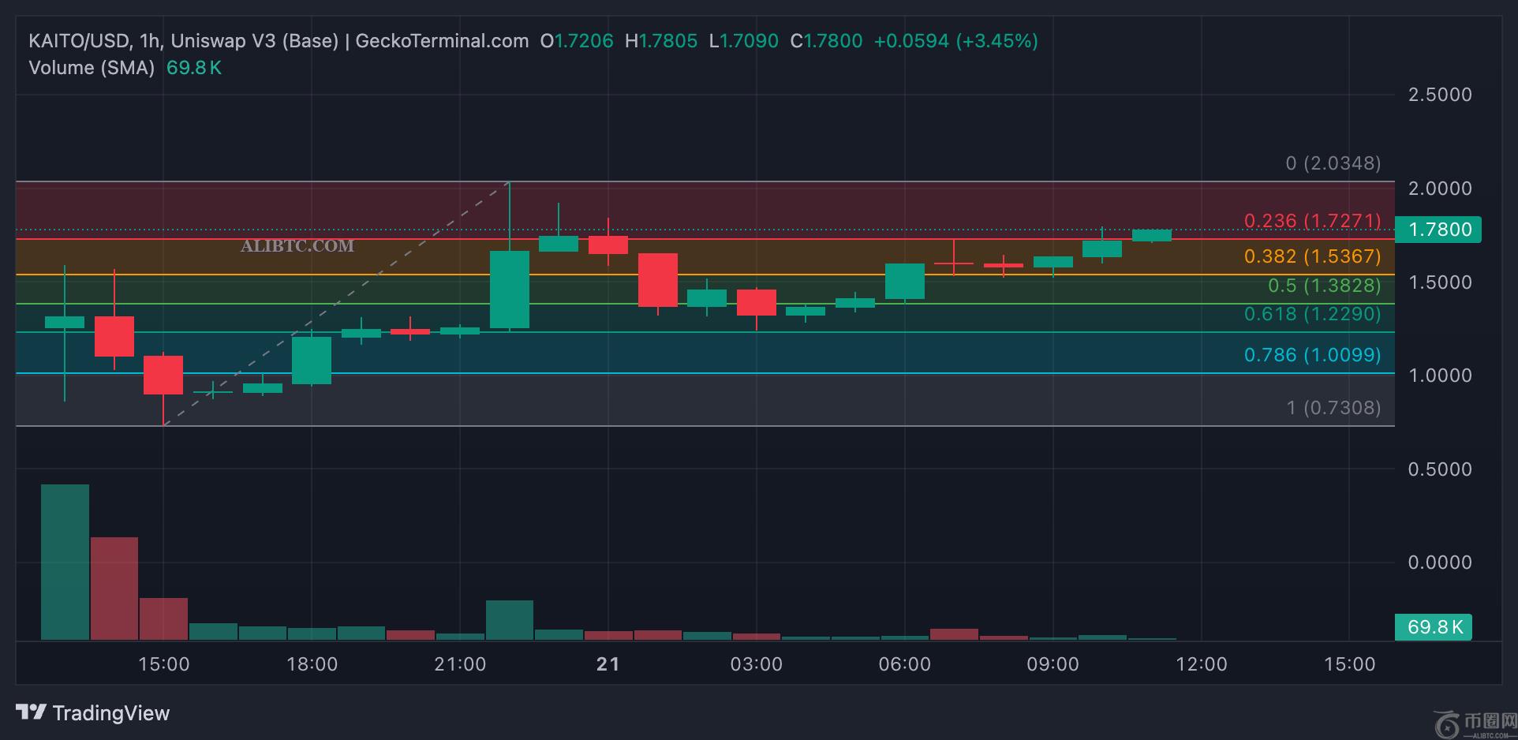The image size is (1518, 740).
Task: Click the 1 (0.7308) Fibonacci bottom label
Action: pyautogui.click(x=1333, y=408)
